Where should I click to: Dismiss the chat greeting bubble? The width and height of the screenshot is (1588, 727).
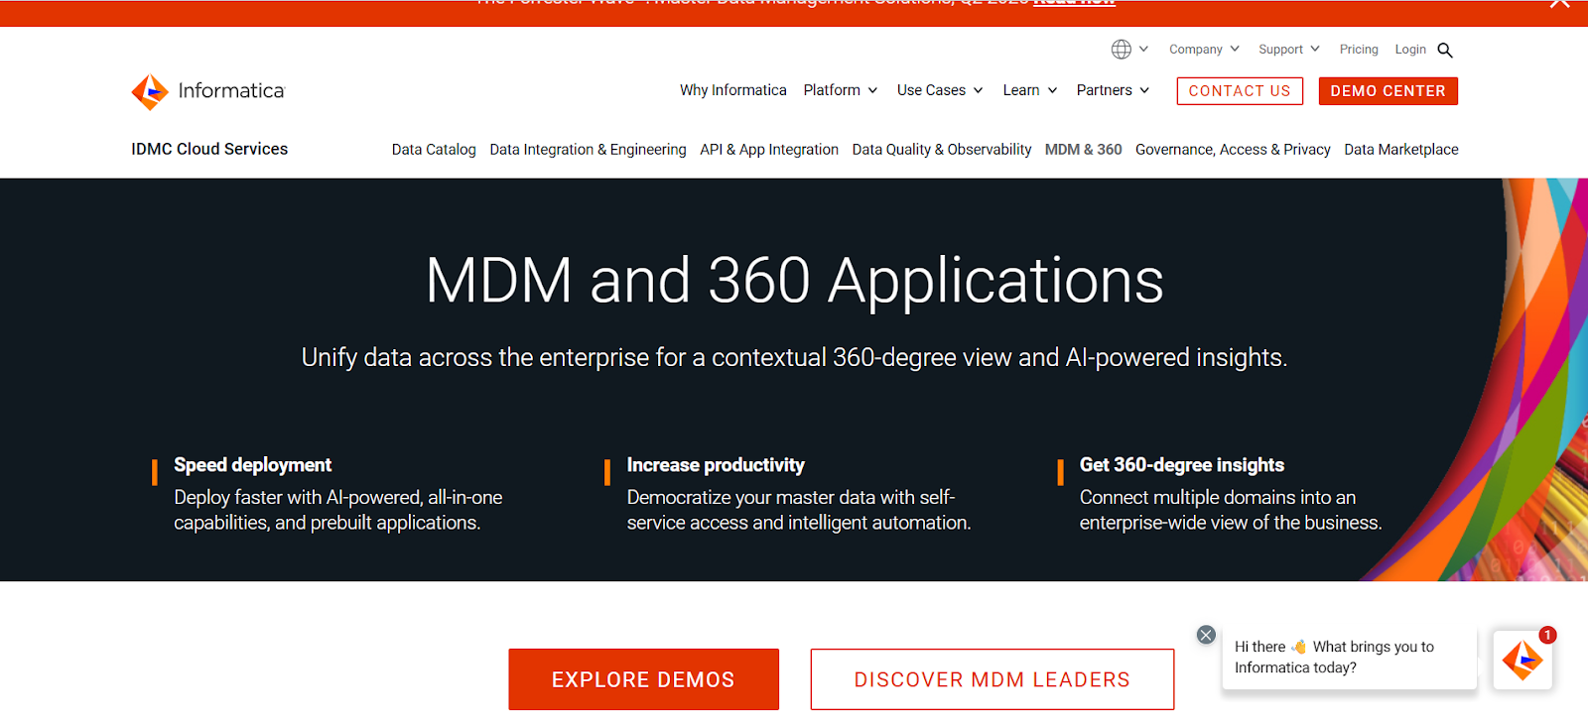[x=1206, y=635]
